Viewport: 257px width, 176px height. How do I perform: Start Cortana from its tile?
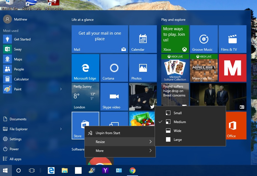(114, 68)
